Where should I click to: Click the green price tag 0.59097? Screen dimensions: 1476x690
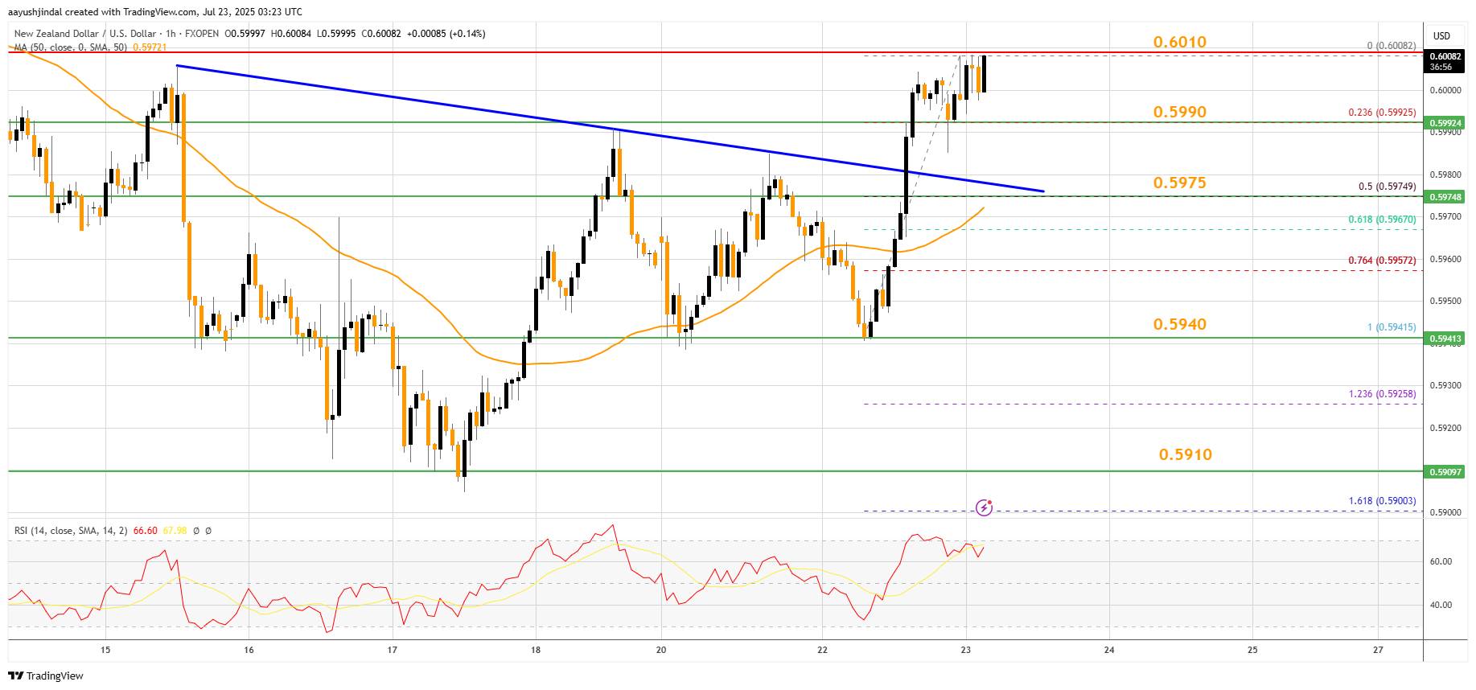coord(1445,472)
